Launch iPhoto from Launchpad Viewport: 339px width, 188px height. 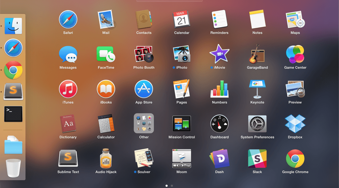pos(182,54)
